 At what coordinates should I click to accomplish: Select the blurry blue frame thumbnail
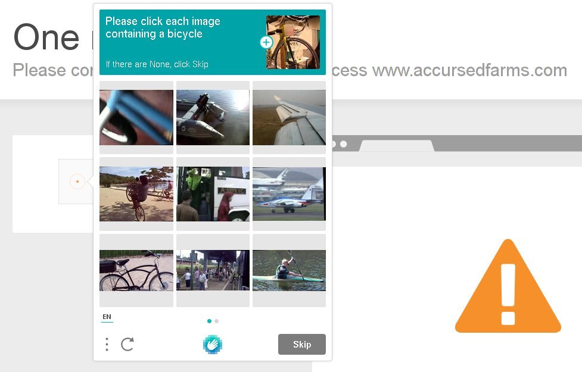[x=136, y=117]
